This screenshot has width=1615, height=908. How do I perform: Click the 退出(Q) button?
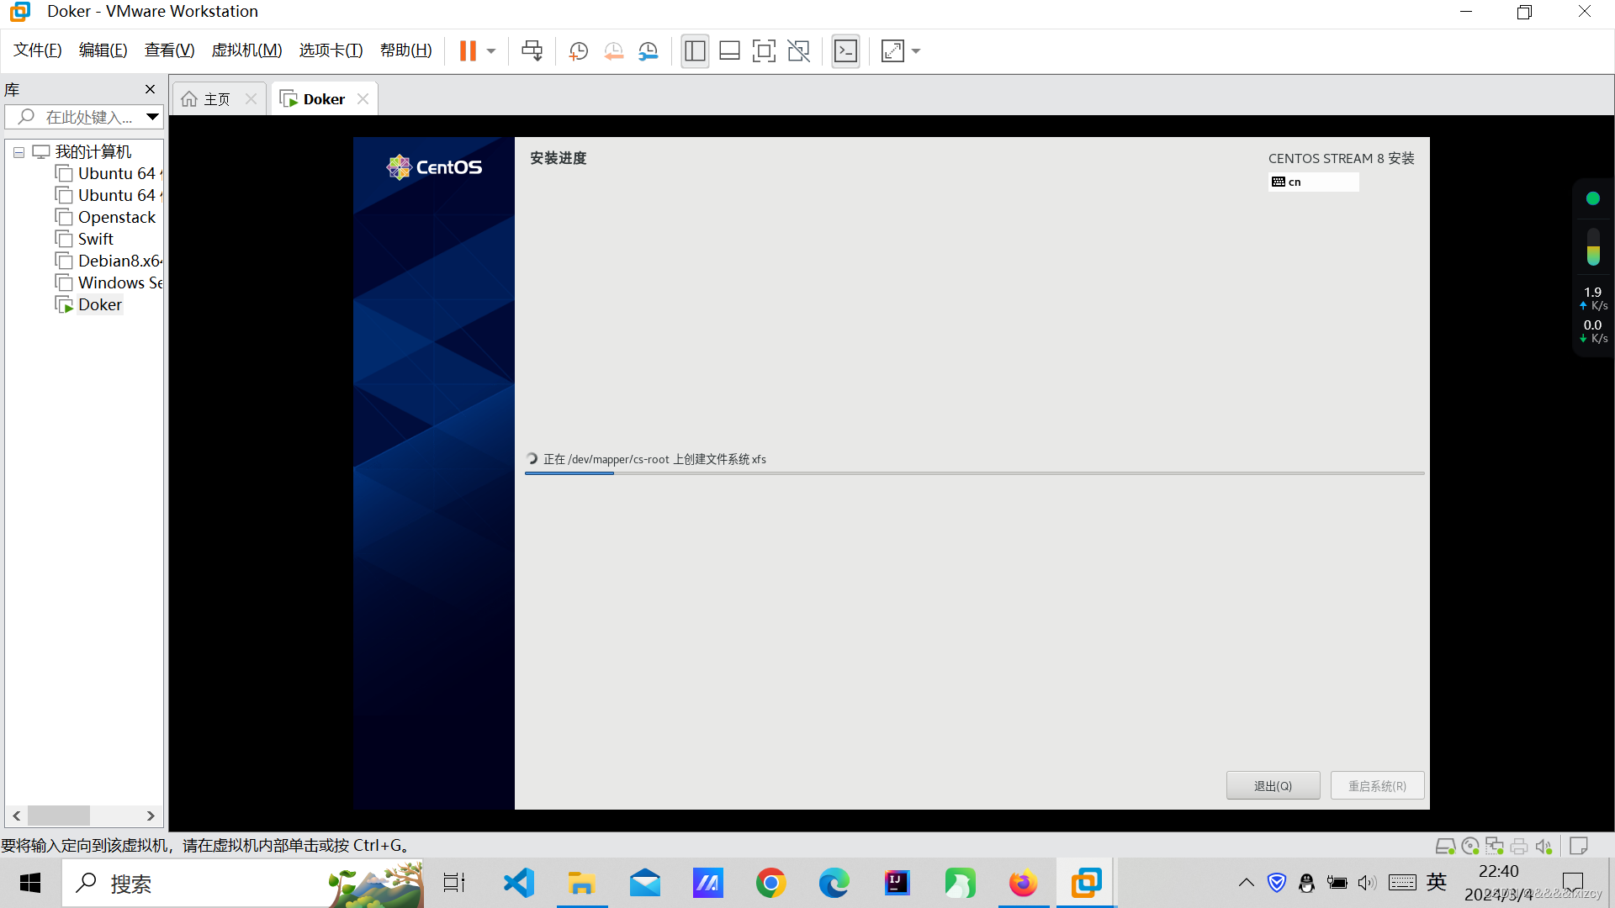pos(1272,785)
